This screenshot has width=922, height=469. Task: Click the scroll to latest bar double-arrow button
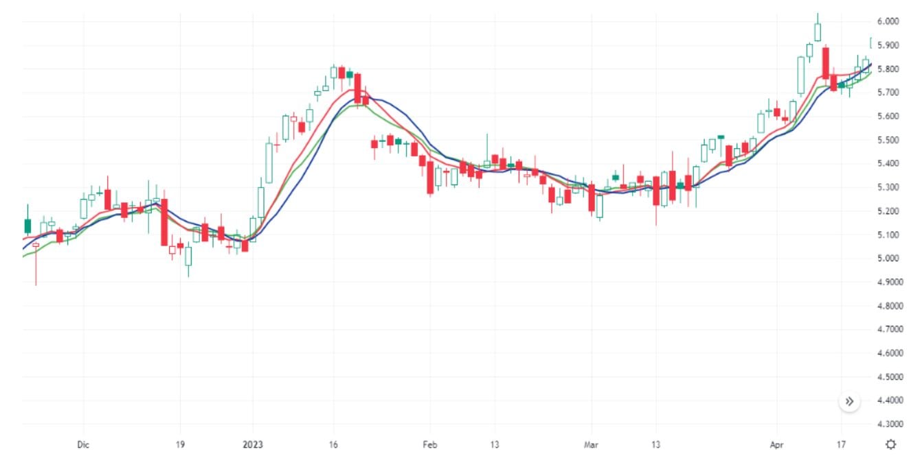pos(849,402)
